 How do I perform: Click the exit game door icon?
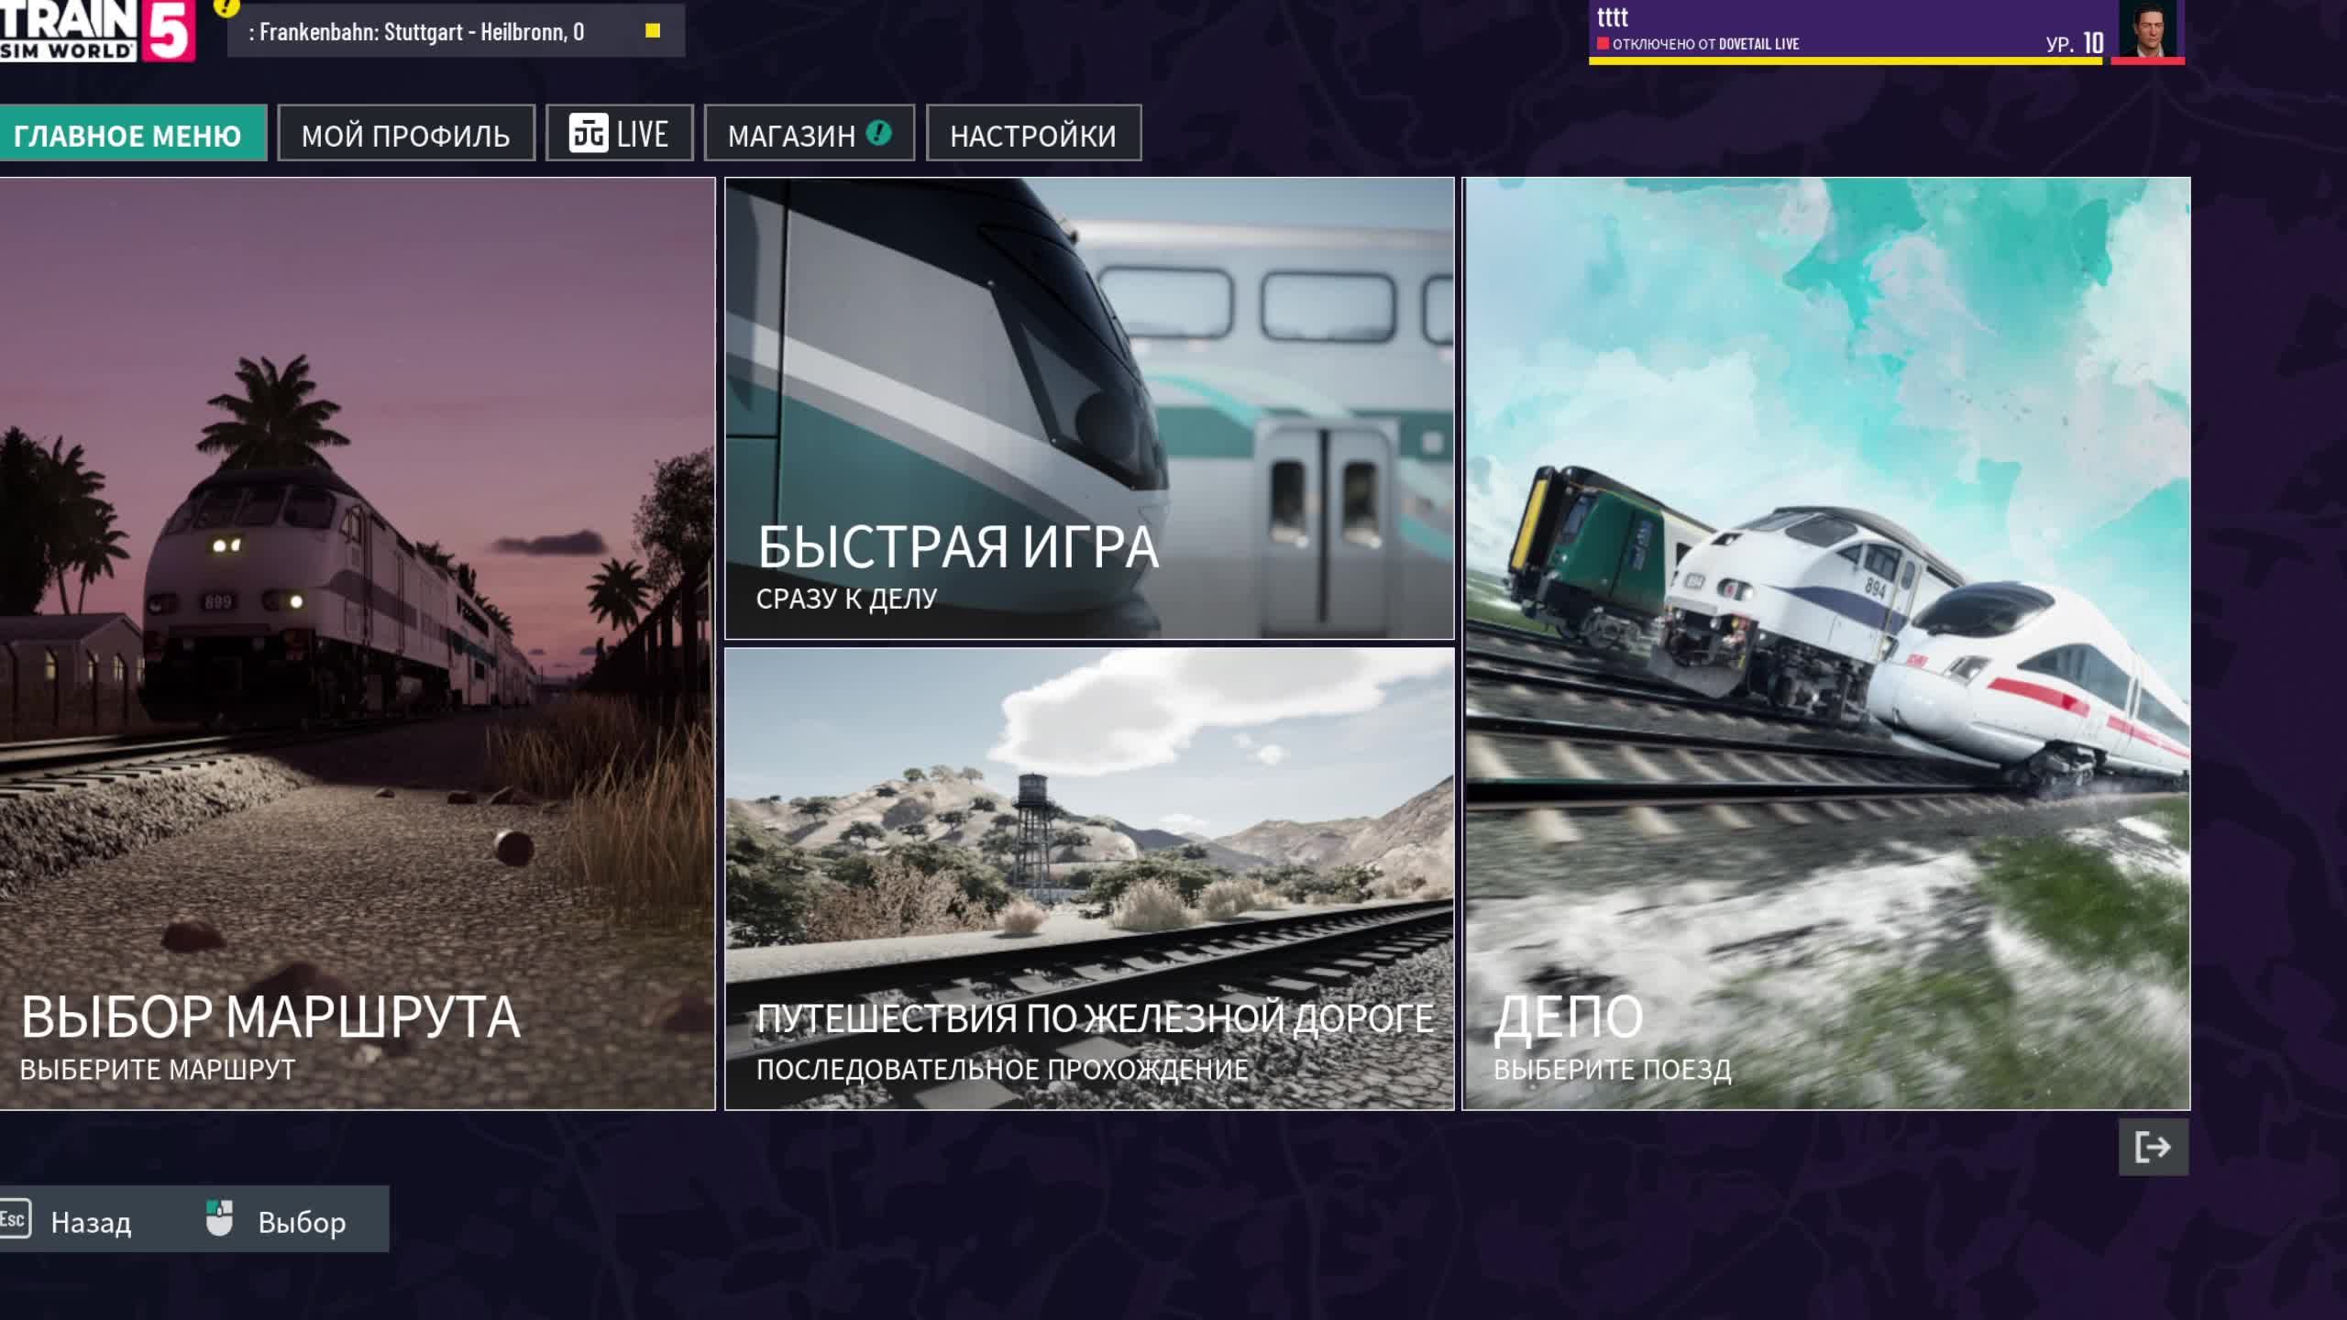2153,1147
